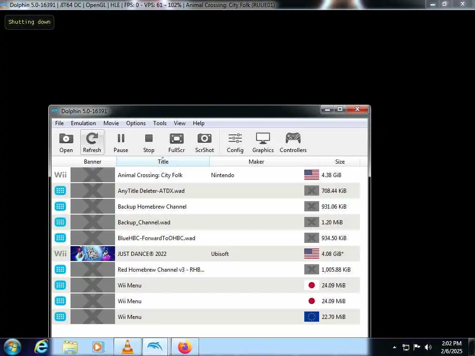Switch to Dolphin via taskbar icon
Viewport: 475px width, 356px height.
click(155, 347)
